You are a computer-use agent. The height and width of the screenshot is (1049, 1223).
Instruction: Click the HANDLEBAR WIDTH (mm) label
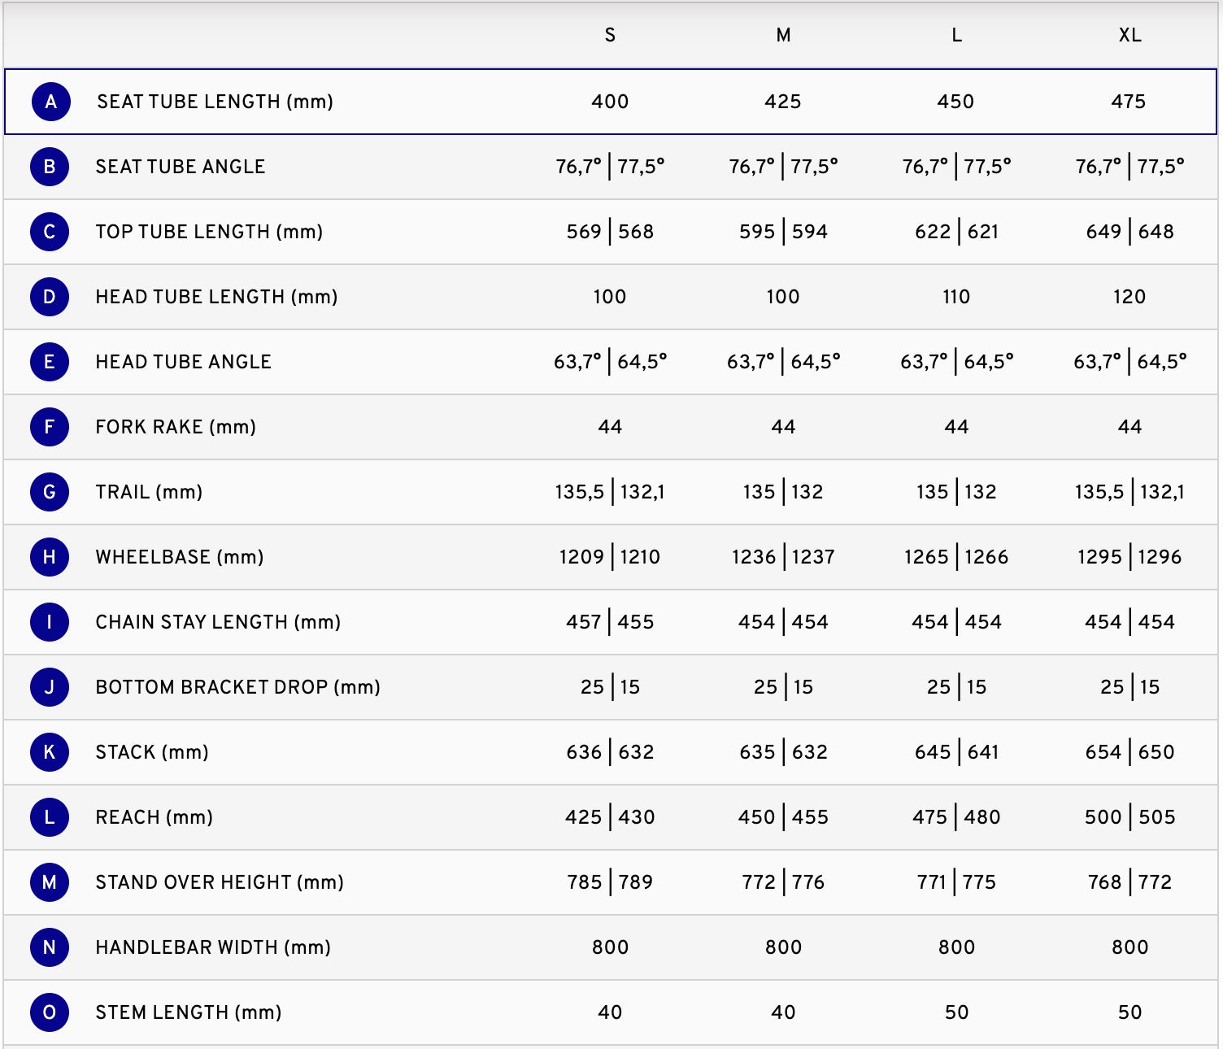tap(213, 947)
